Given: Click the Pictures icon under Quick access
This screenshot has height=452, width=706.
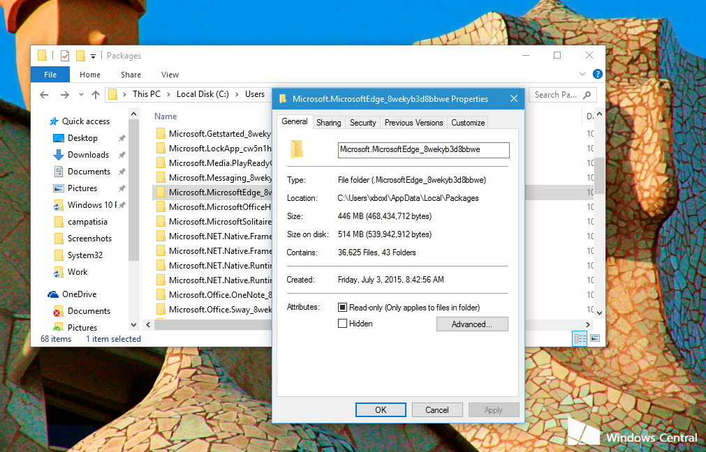Looking at the screenshot, I should coord(59,188).
